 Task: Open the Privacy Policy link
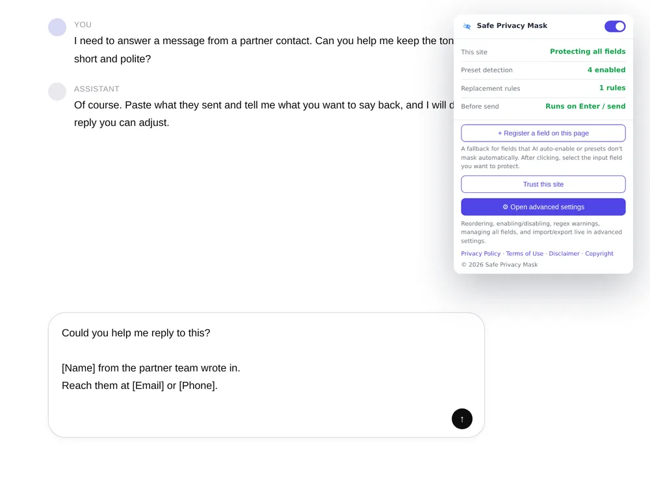point(480,253)
